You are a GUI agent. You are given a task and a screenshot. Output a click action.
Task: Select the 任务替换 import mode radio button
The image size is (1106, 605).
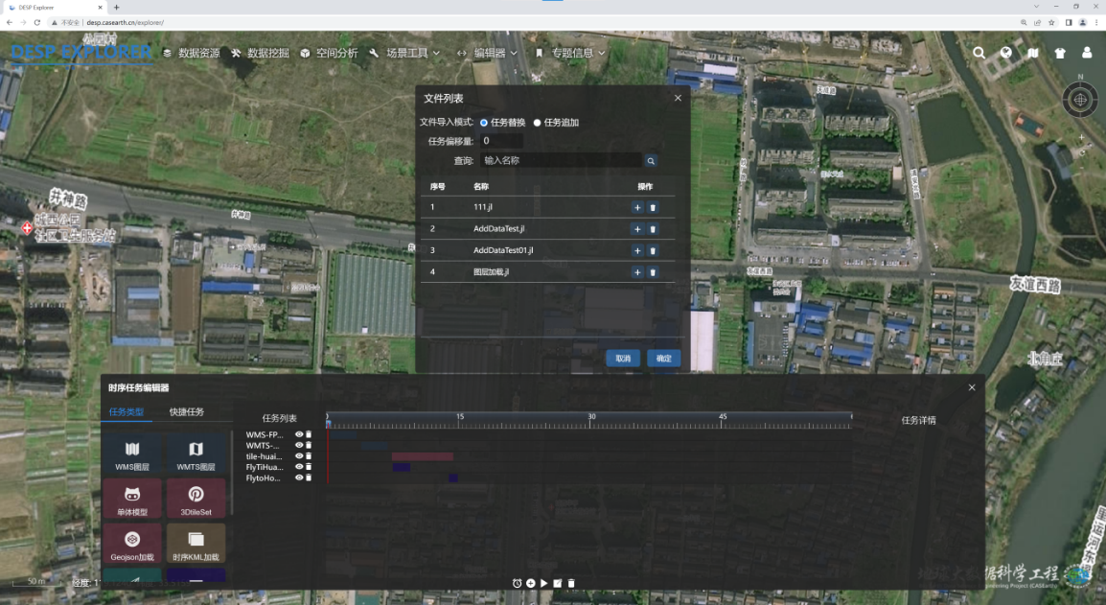tap(484, 123)
